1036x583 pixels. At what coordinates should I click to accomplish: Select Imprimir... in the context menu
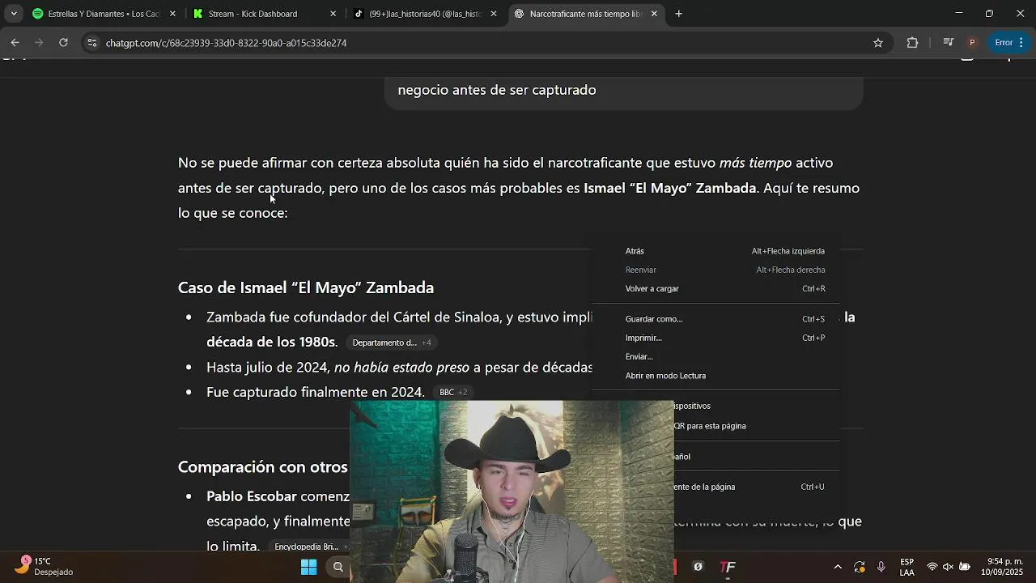[x=716, y=338]
